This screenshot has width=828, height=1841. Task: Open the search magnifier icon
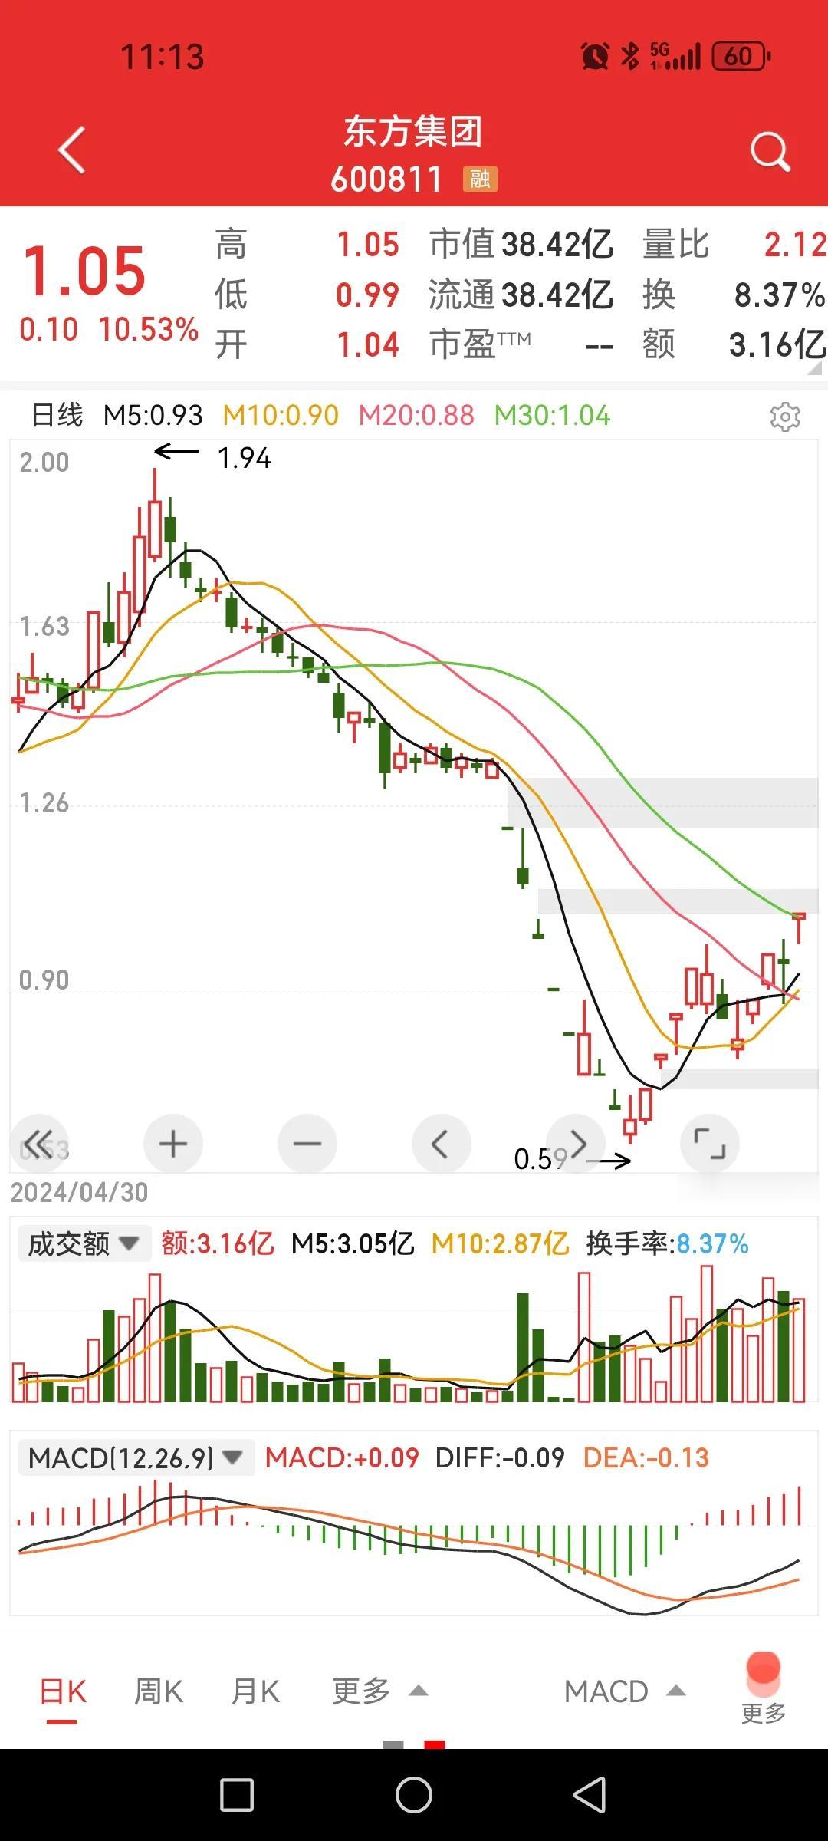(770, 151)
